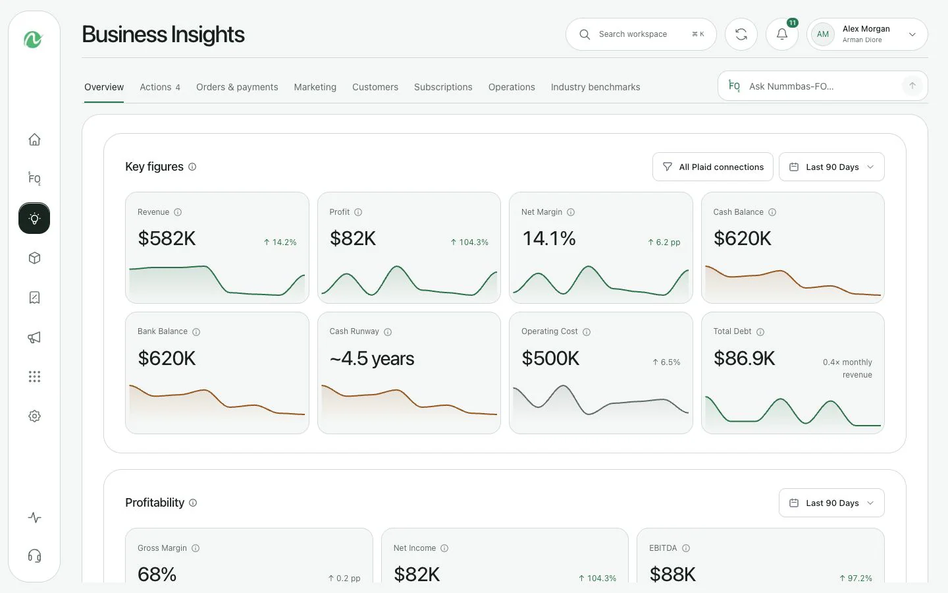The width and height of the screenshot is (948, 593).
Task: Switch to Orders & payments tab
Action: tap(237, 87)
